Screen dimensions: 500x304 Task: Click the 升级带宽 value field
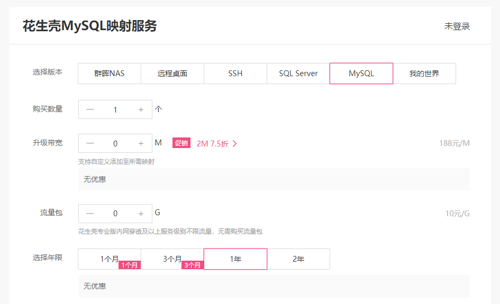click(x=115, y=143)
